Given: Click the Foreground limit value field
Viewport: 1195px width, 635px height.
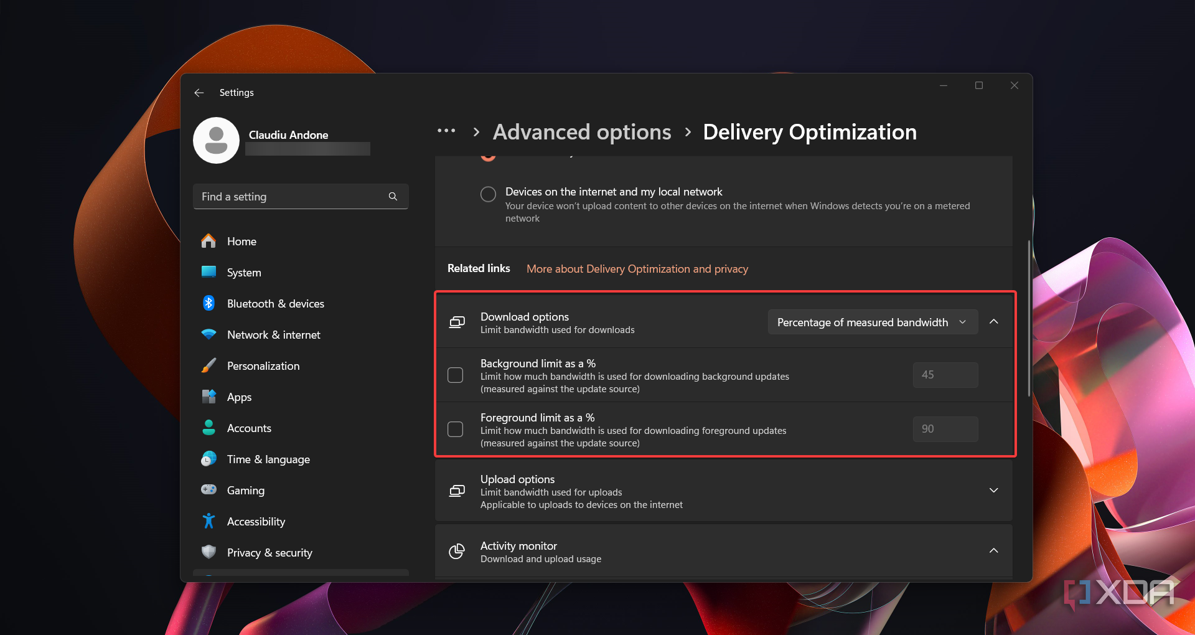Looking at the screenshot, I should click(945, 429).
